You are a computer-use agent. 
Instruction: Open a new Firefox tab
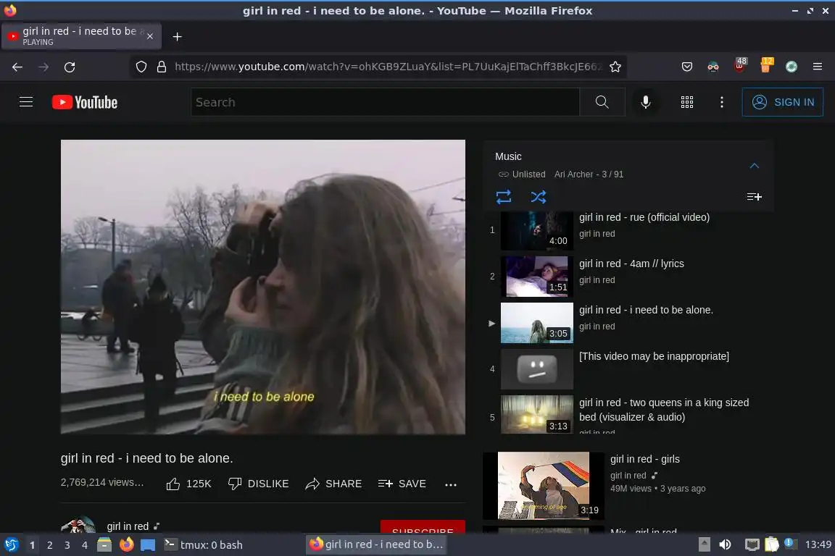coord(178,36)
